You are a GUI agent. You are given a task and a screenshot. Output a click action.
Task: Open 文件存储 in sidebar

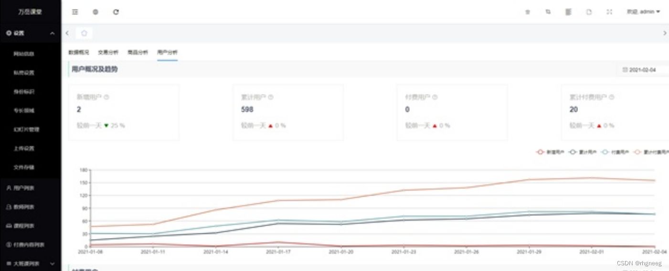24,167
